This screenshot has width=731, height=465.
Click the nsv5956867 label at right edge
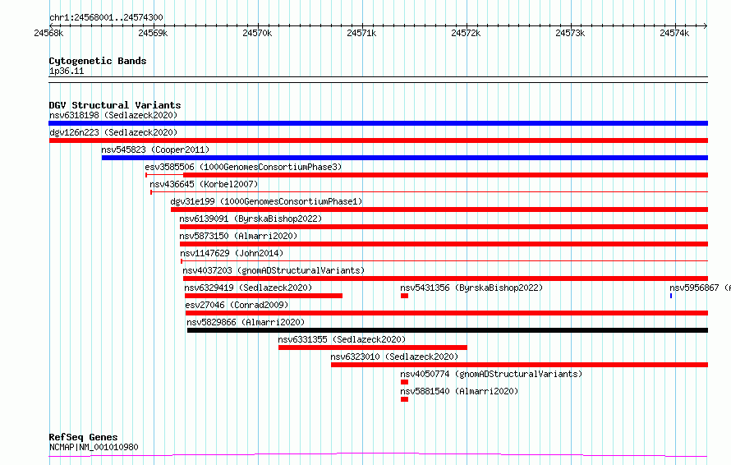coord(700,288)
